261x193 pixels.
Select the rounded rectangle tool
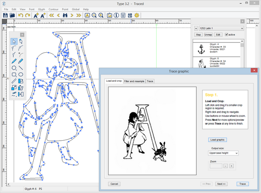(x=14, y=75)
